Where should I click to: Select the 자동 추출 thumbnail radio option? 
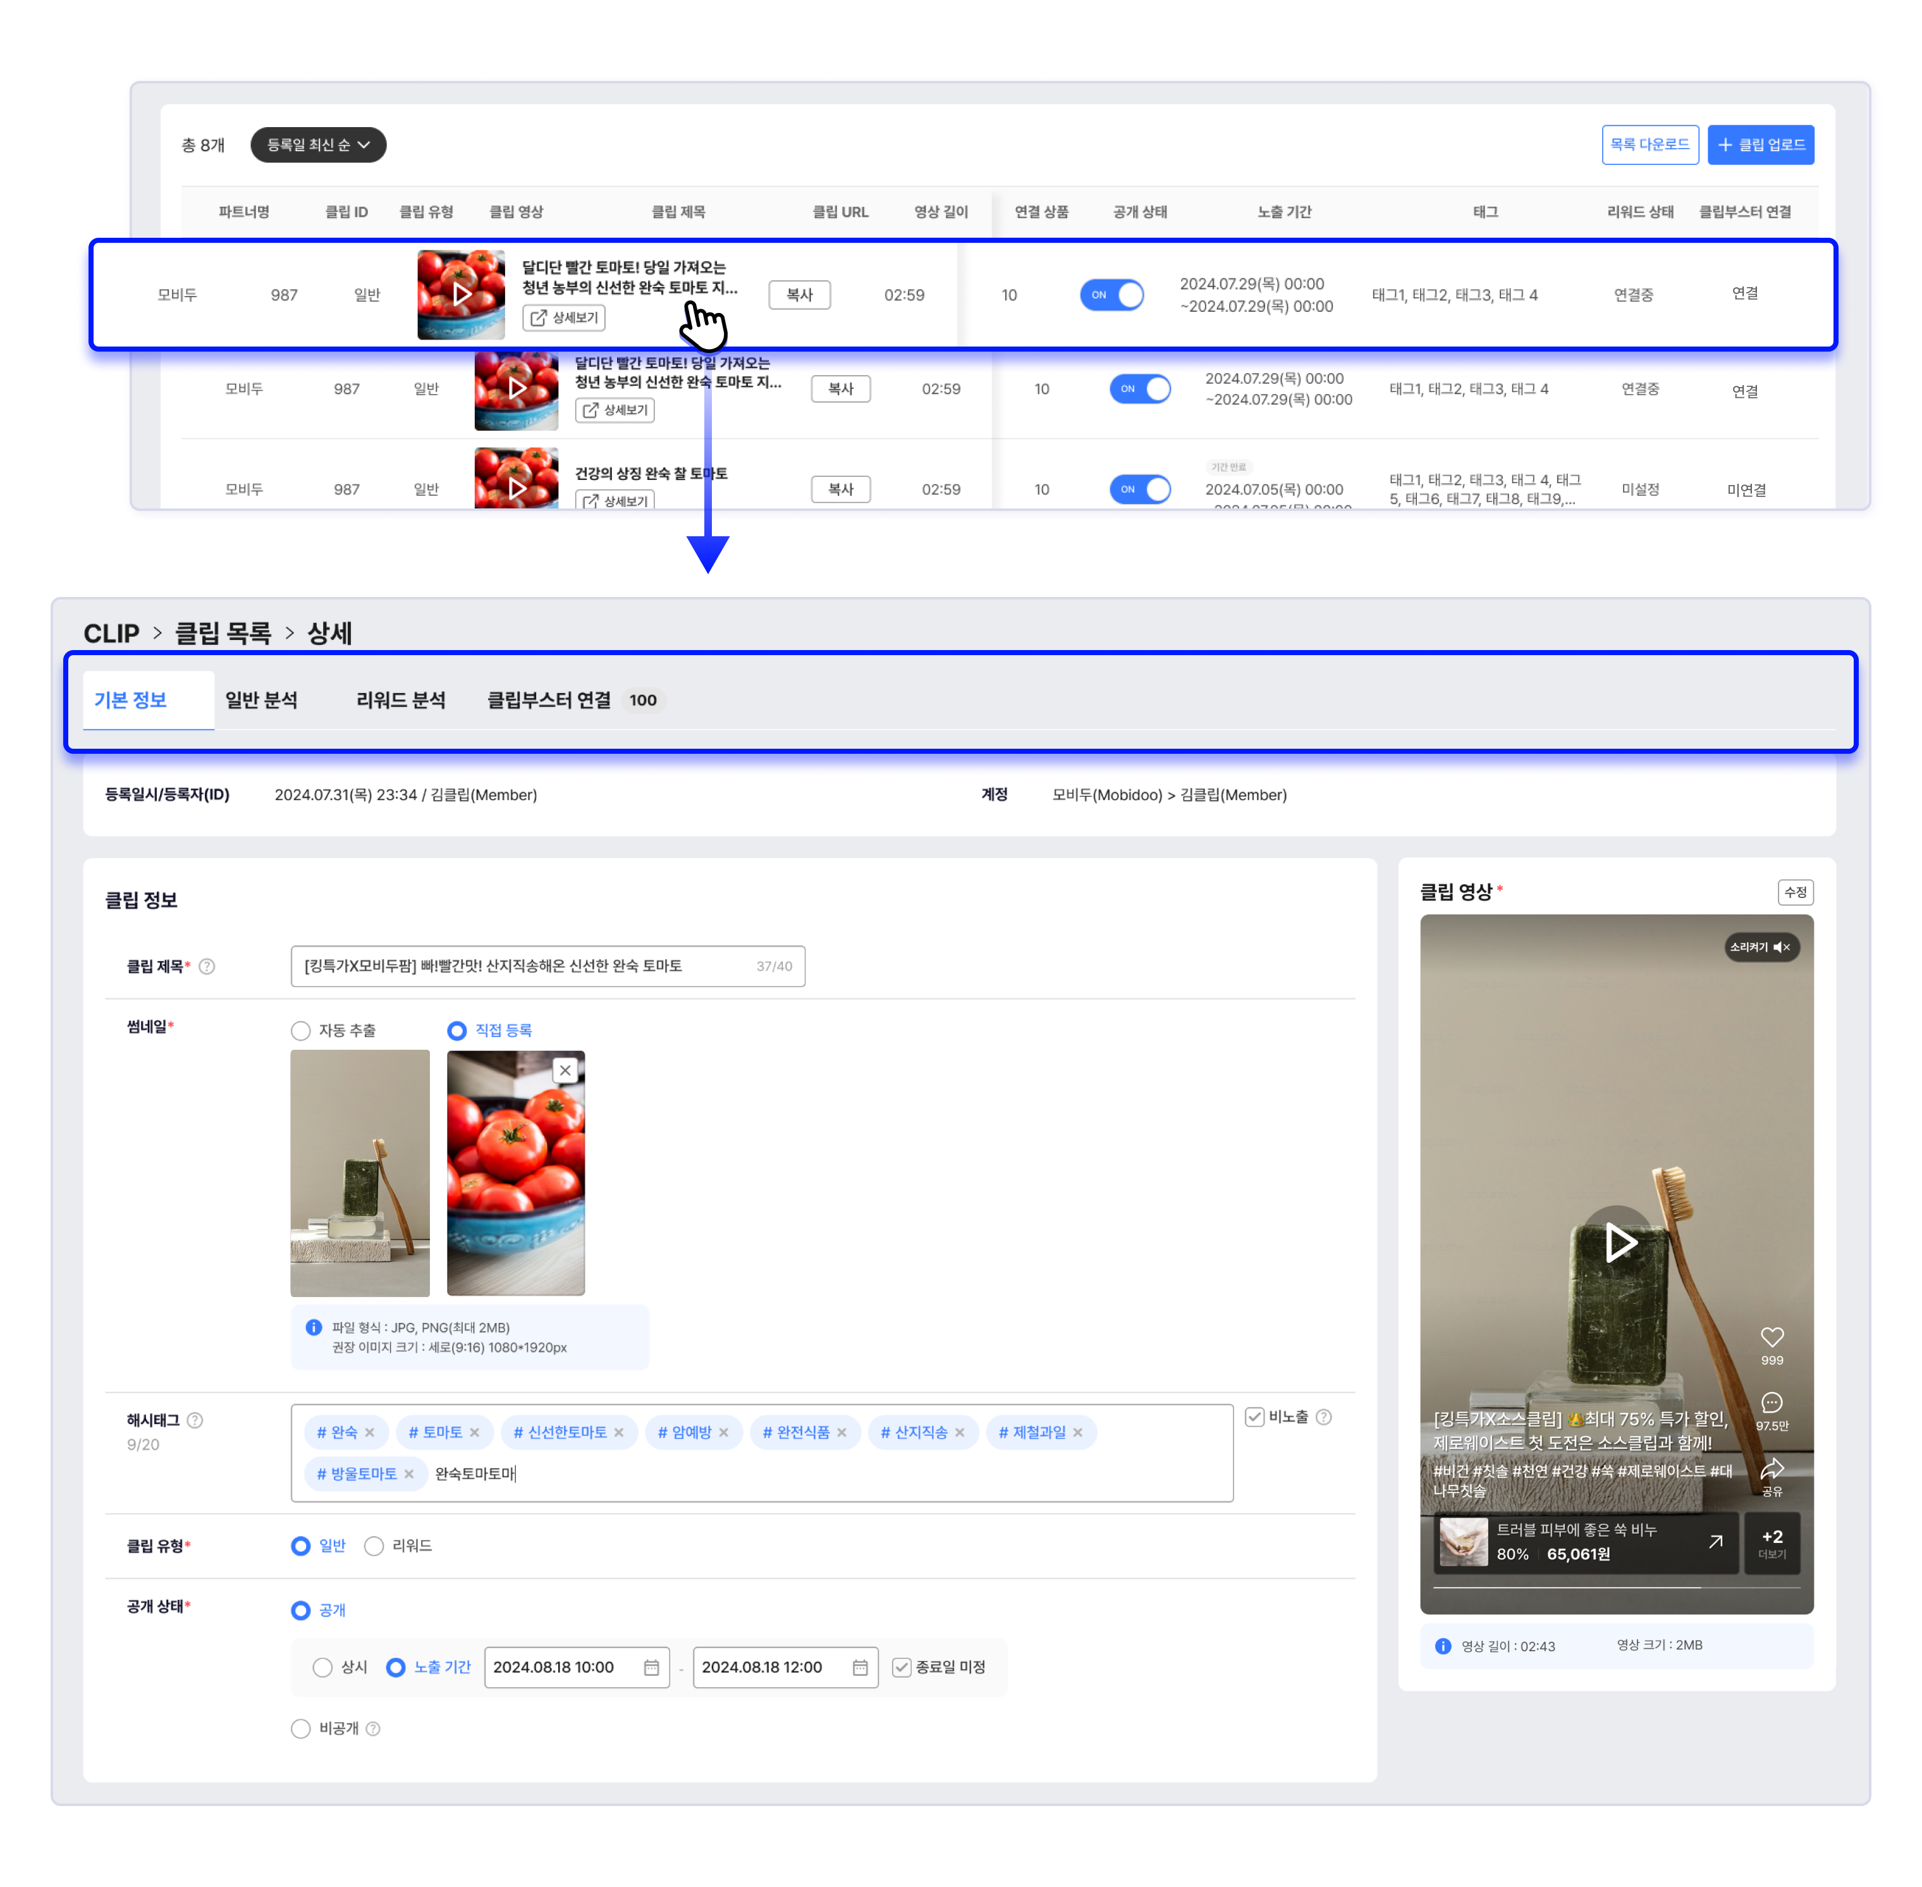[x=301, y=1031]
